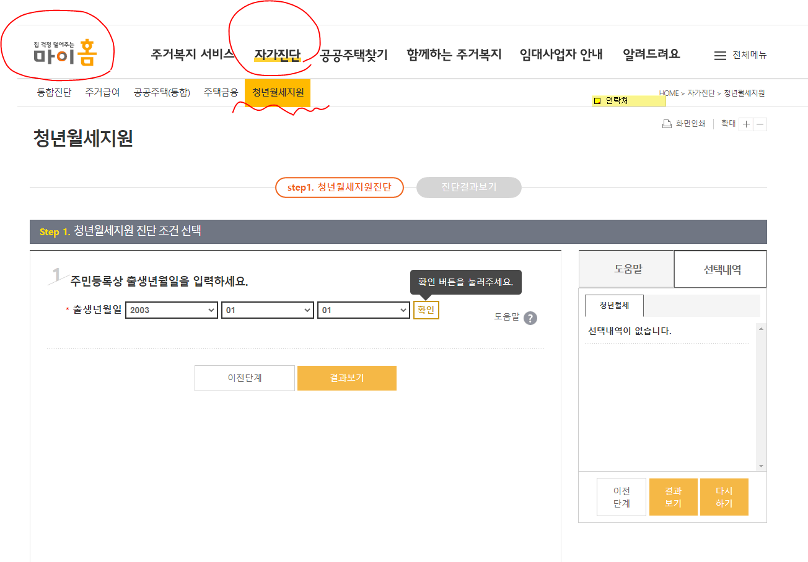The image size is (808, 562).
Task: Select the 청년월세지원 sub-menu tab
Action: tap(278, 92)
